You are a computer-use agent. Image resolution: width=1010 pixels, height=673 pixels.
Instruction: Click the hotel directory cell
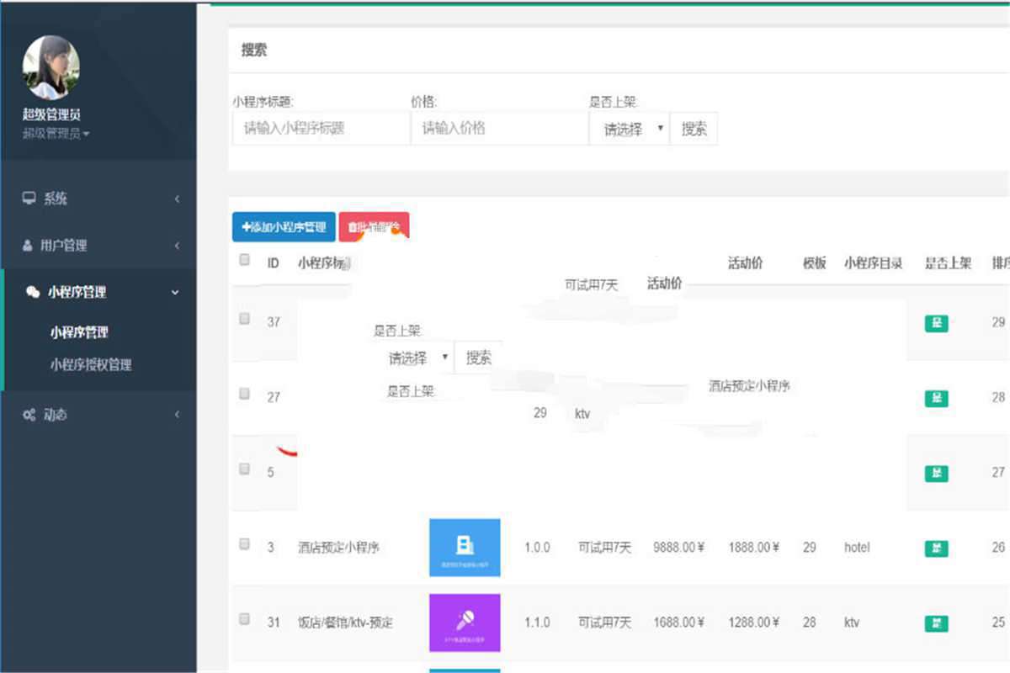[x=857, y=548]
